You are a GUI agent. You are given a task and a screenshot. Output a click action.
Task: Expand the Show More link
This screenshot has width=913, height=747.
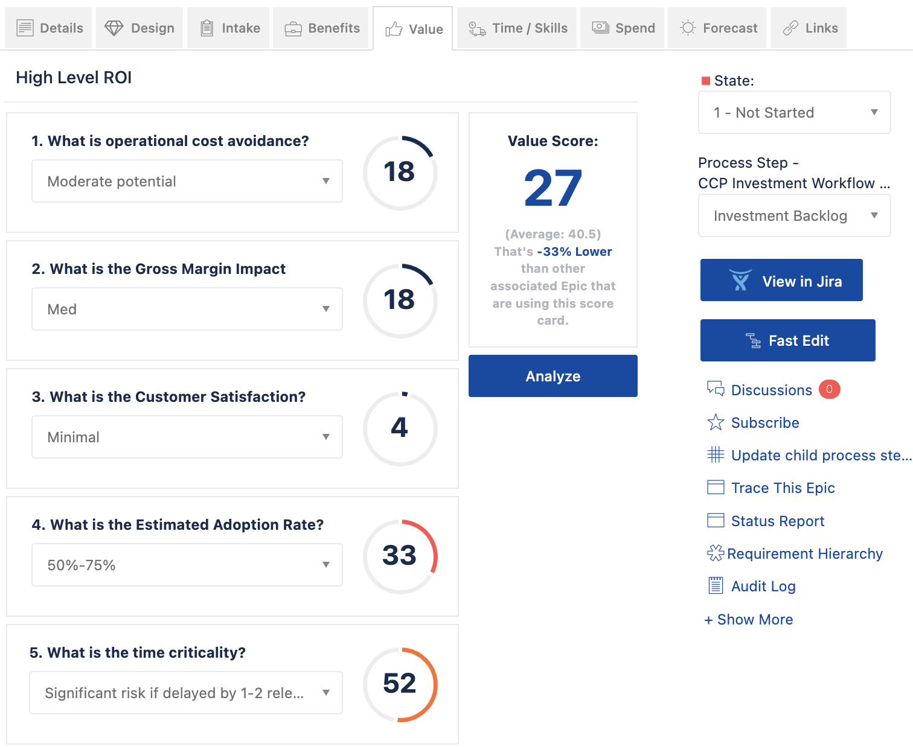pyautogui.click(x=749, y=620)
